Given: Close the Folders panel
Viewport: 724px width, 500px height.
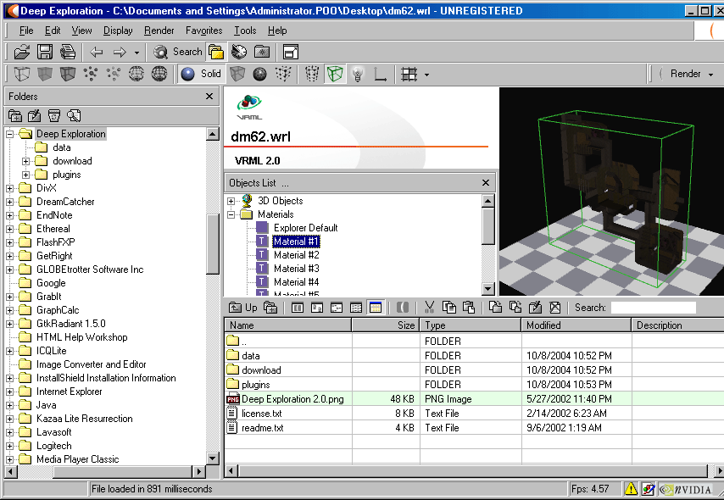Looking at the screenshot, I should (x=209, y=96).
